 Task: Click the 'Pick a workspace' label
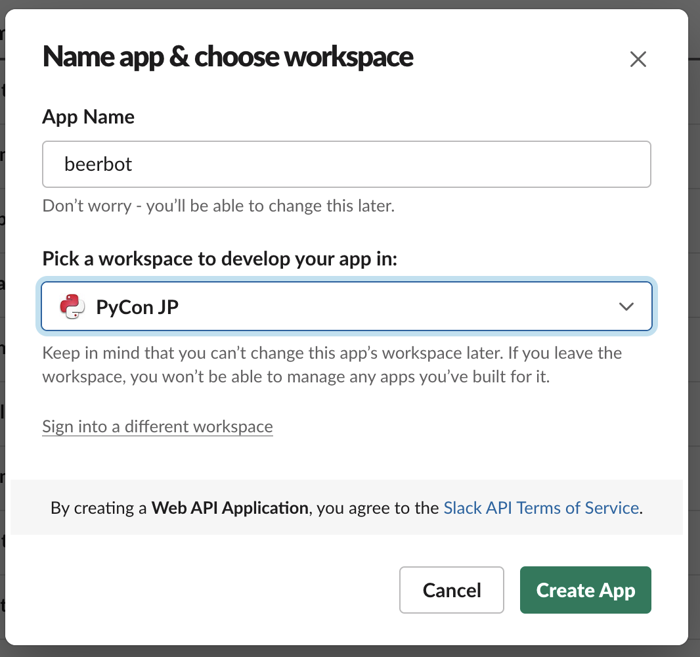tap(219, 259)
